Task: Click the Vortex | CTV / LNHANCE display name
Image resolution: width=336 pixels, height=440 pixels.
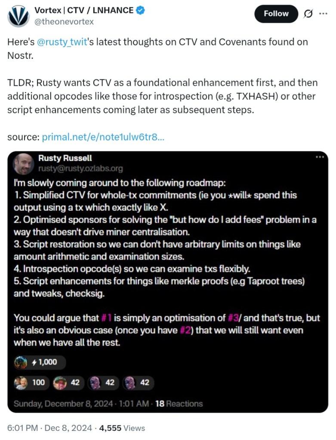Action: 83,10
